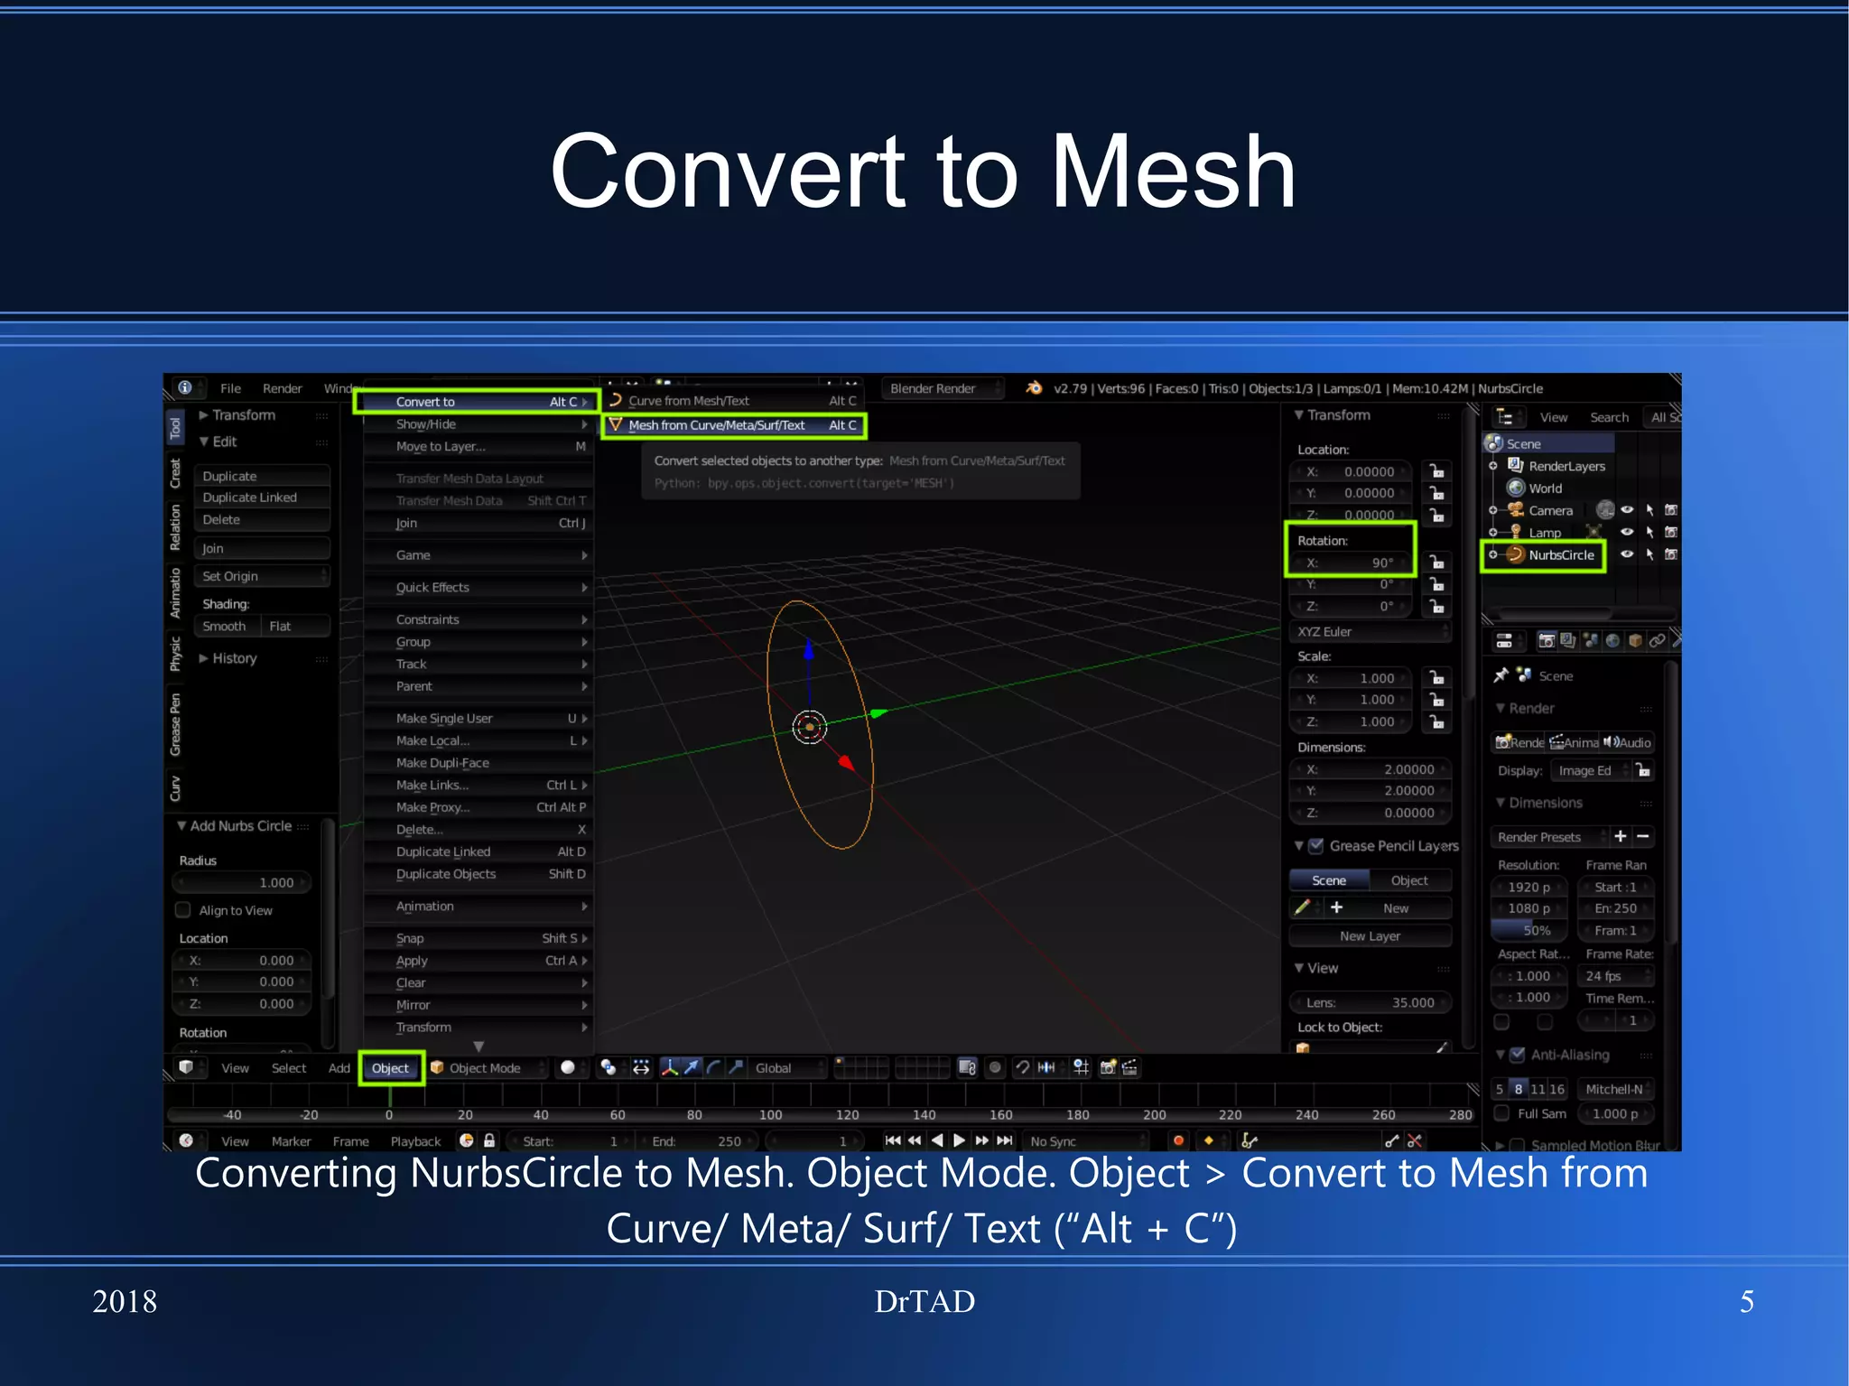Click the grease pencil draw icon
Screen dimensions: 1849x1386
coord(1302,907)
